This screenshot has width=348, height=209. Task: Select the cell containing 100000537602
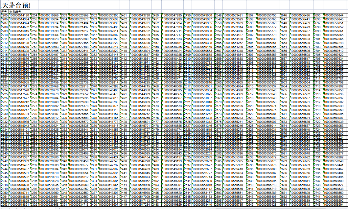tap(109, 35)
